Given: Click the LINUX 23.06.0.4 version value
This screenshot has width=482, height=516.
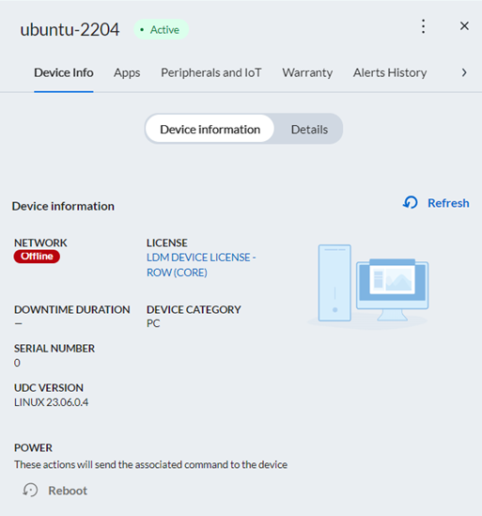Looking at the screenshot, I should click(x=52, y=402).
